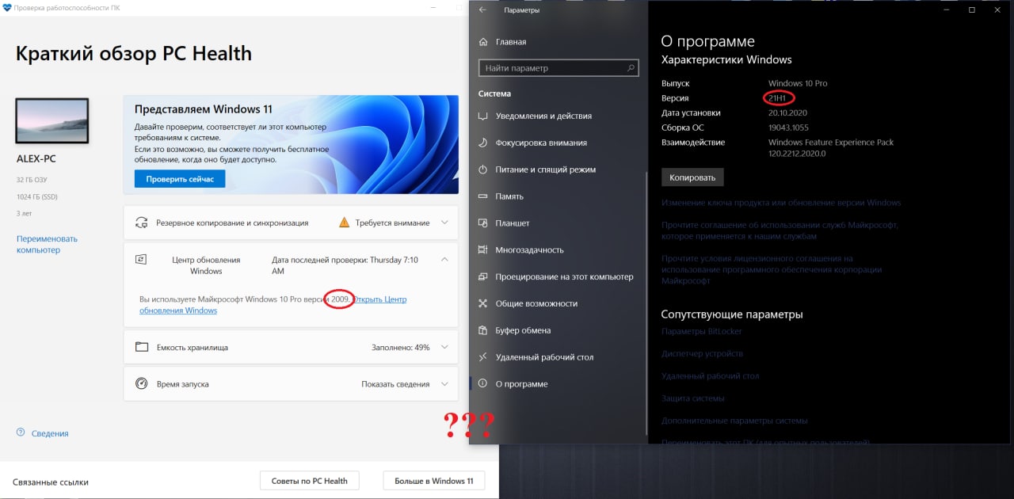This screenshot has height=499, width=1014.
Task: Click Больше в Windows 11 button
Action: [x=433, y=481]
